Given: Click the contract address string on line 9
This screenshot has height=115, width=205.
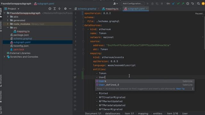Looking at the screenshot, I should [138, 45].
